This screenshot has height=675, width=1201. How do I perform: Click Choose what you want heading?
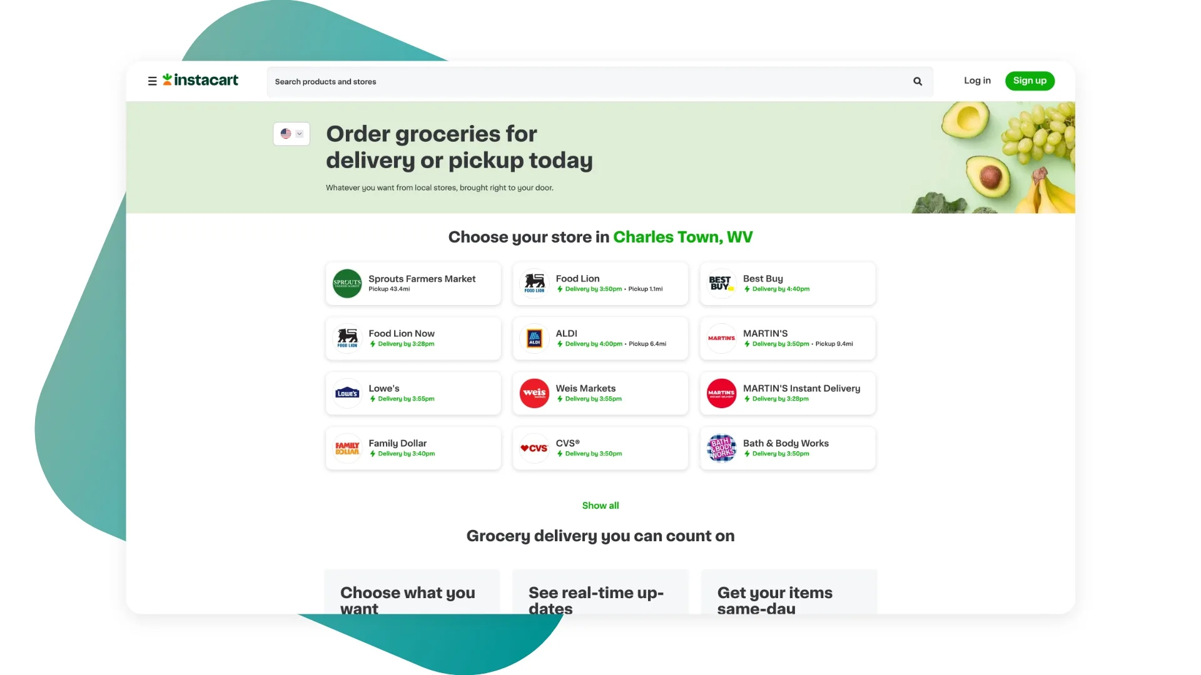[x=408, y=600]
